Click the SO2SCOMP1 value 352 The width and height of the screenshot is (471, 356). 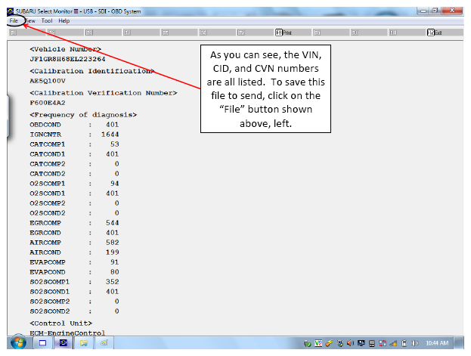click(113, 282)
